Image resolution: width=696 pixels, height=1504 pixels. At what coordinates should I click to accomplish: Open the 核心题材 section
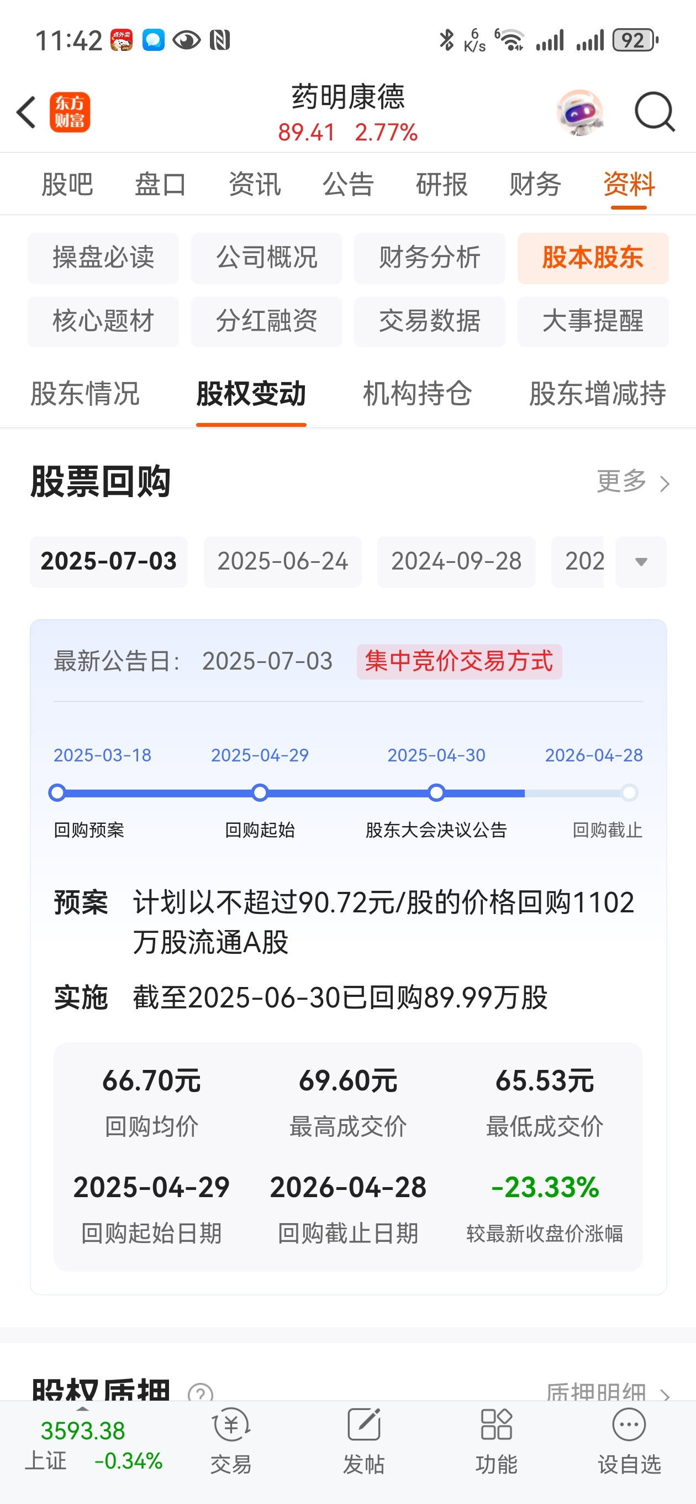[x=103, y=321]
